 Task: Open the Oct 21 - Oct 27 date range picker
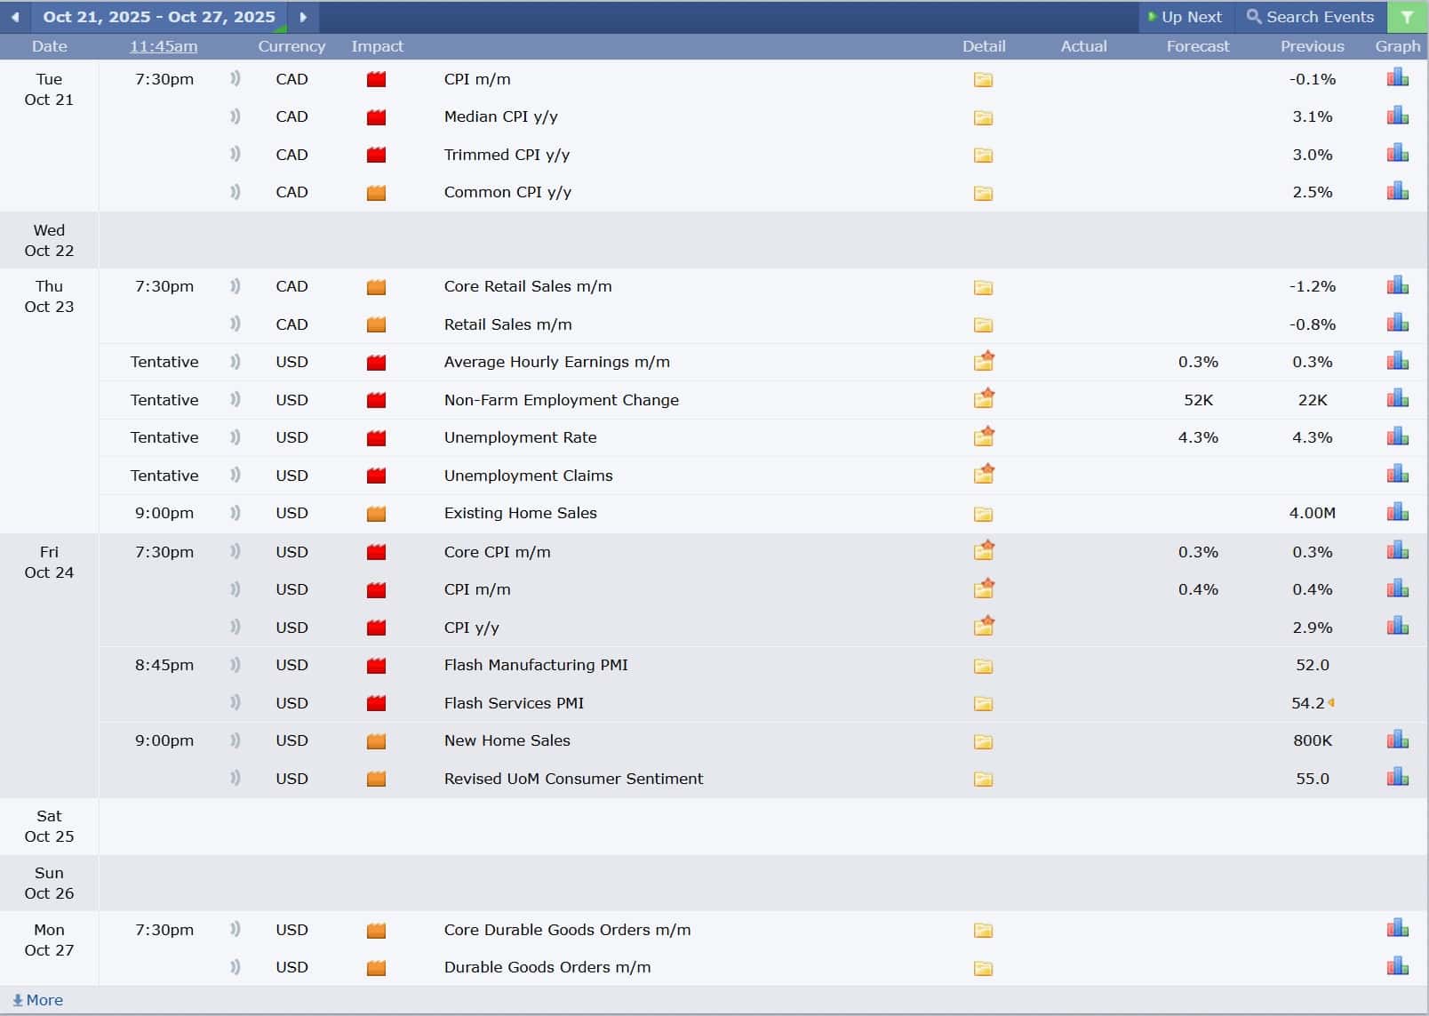159,17
